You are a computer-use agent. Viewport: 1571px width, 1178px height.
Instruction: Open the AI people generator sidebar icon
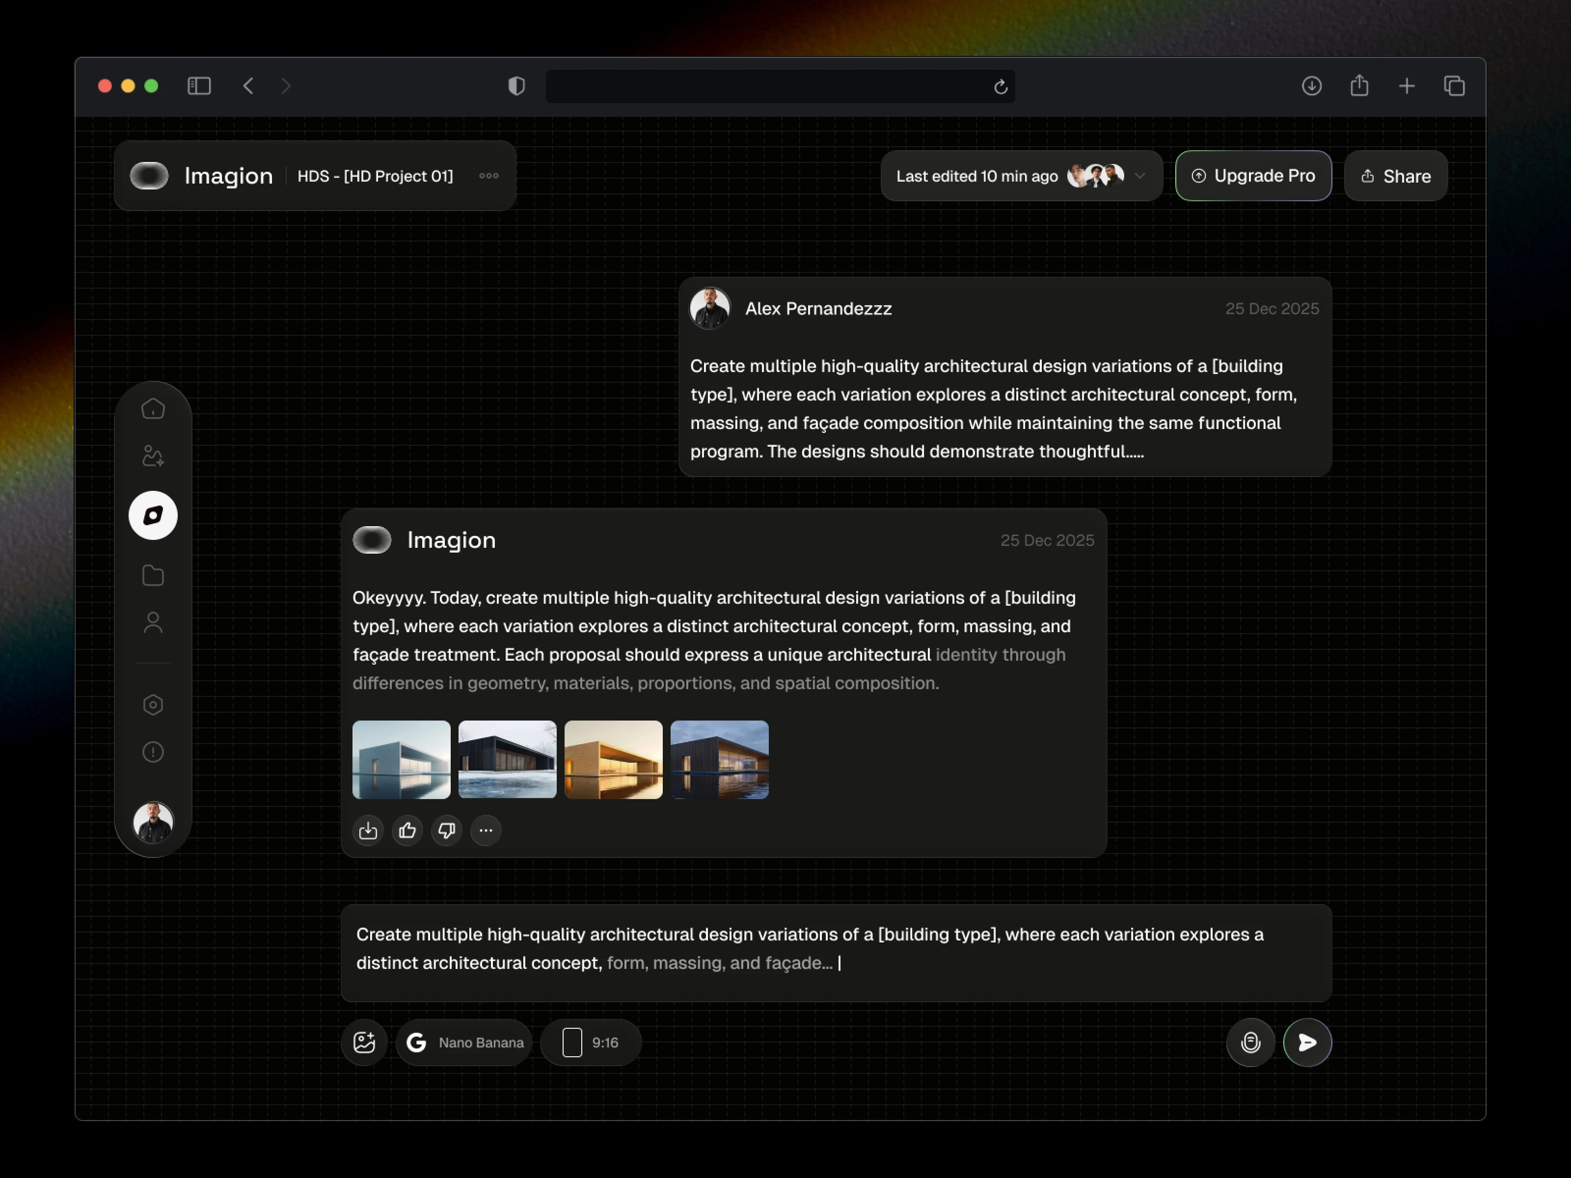153,456
